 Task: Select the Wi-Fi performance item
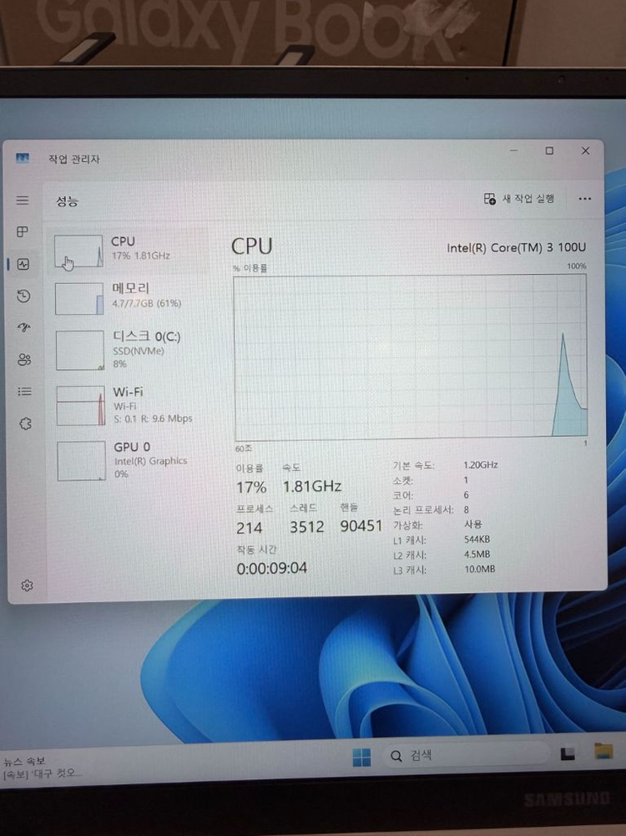[130, 405]
